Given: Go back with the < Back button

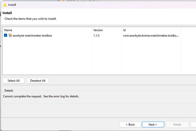Looking at the screenshot, I should coord(130,124).
